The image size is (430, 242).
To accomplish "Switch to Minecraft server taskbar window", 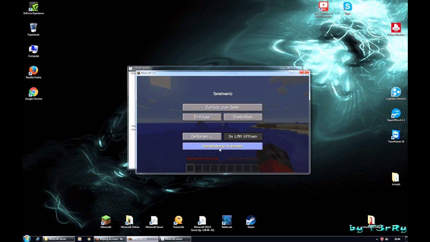I will click(x=175, y=239).
